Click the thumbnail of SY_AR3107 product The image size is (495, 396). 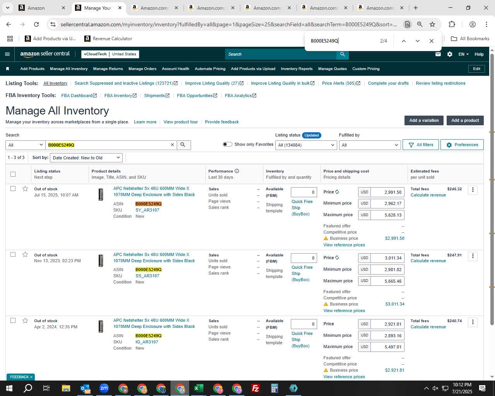[101, 194]
